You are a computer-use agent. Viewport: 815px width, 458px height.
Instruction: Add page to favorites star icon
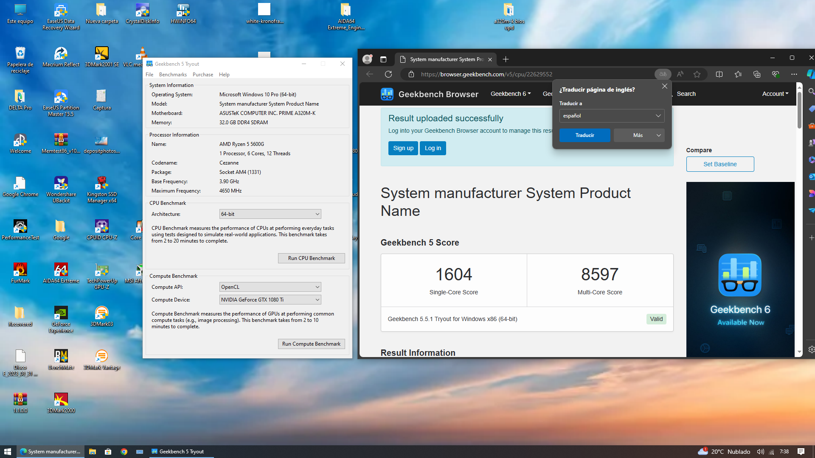(x=697, y=74)
